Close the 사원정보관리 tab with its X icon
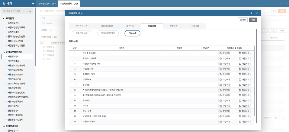Screen dimensions: 289x132 tap(77, 4)
